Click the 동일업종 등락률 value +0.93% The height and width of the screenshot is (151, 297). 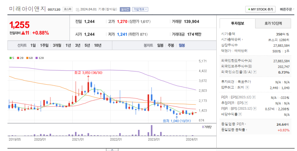coord(284,130)
